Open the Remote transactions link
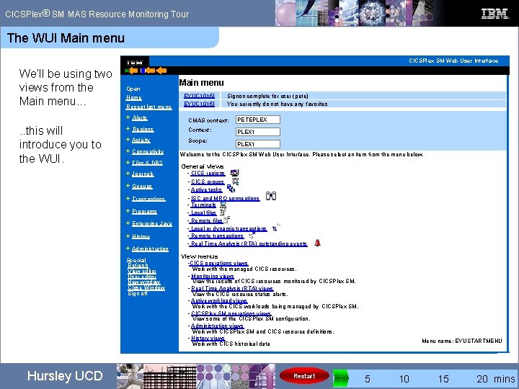The image size is (519, 389). pyautogui.click(x=217, y=236)
